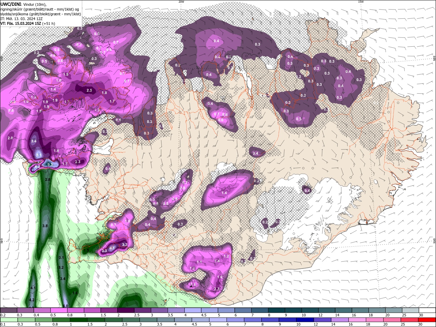Click the 2.5 snowfall value on the map

point(89,90)
